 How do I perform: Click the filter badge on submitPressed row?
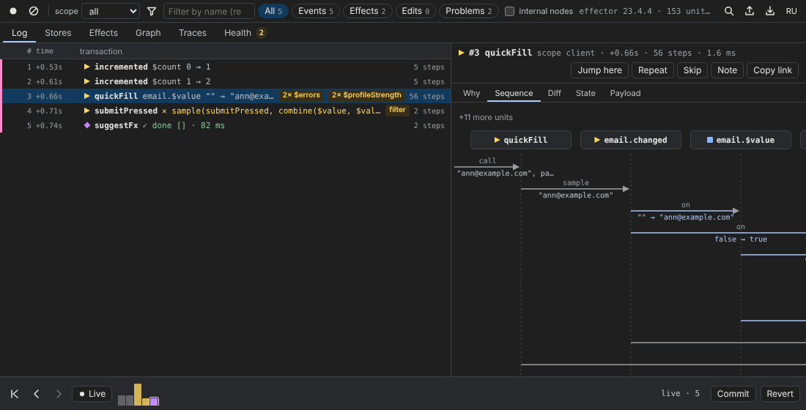[397, 110]
